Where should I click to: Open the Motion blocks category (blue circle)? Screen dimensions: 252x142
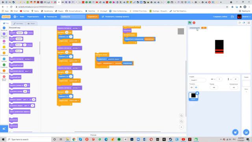point(4,28)
